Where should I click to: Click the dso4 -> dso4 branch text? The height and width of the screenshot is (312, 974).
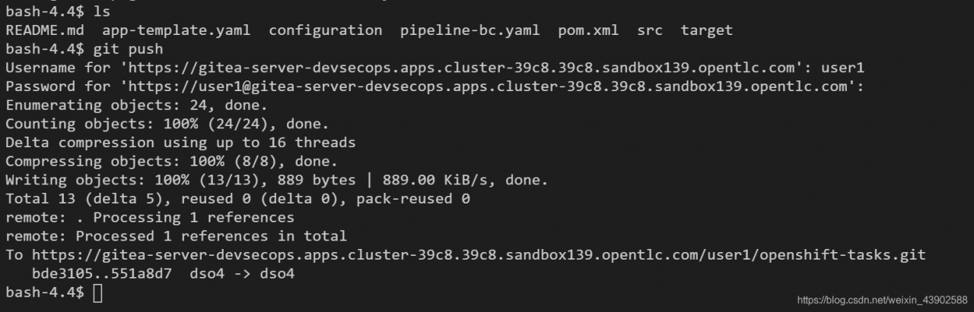tap(242, 273)
